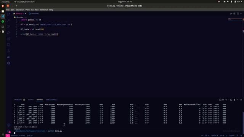The image size is (244, 137).
Task: Open the Accounts menu in activity bar
Action: (x=9, y=125)
